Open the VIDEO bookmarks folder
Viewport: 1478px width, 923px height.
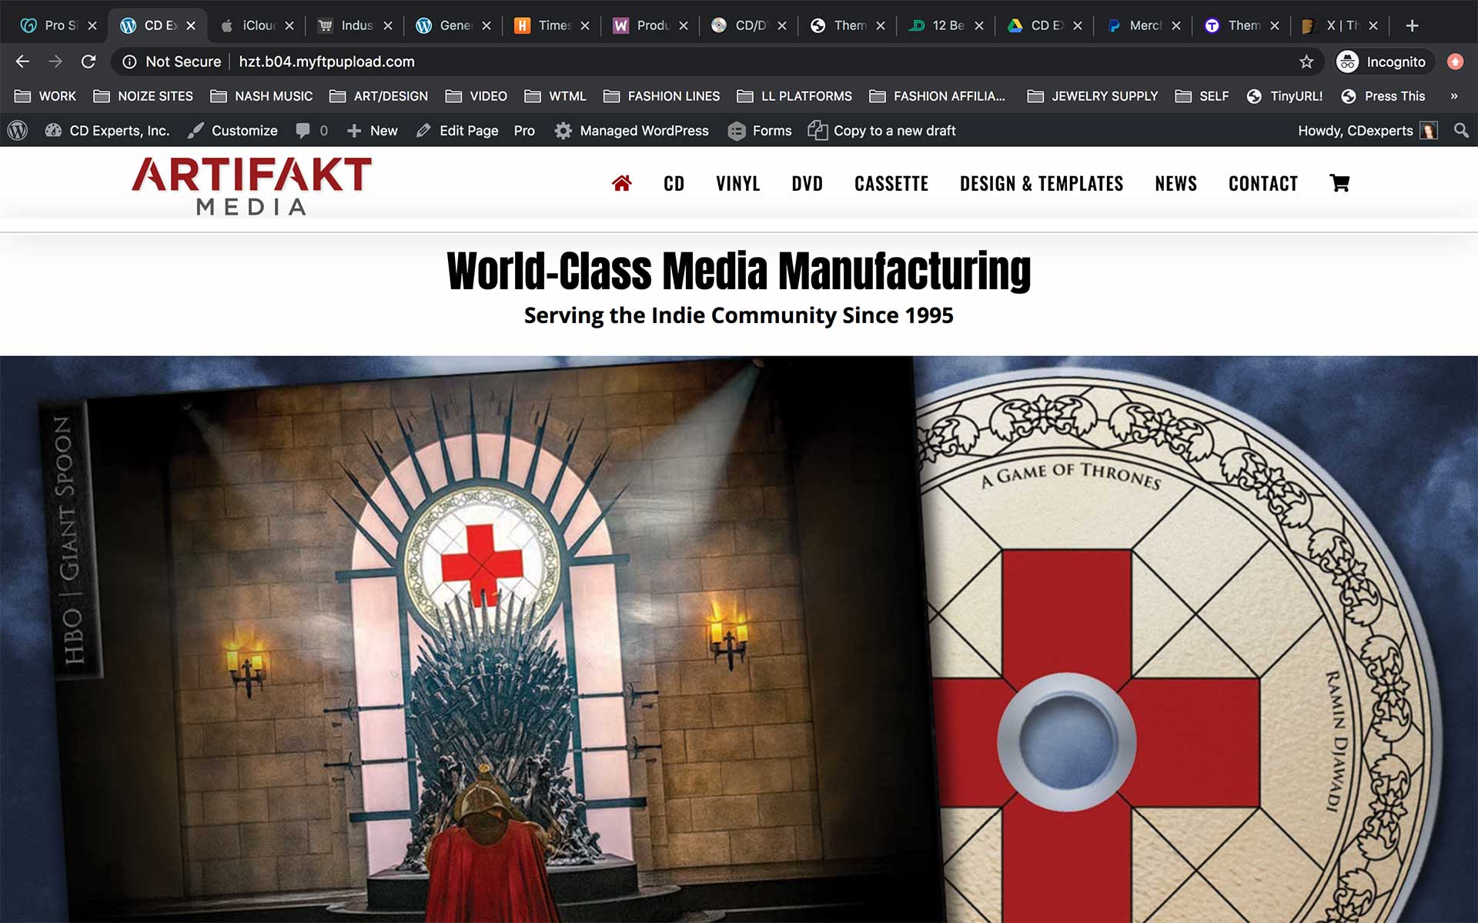pyautogui.click(x=477, y=96)
